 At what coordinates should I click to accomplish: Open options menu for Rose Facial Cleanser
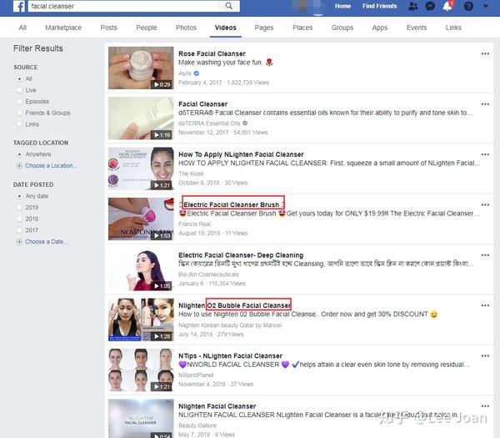coord(485,53)
